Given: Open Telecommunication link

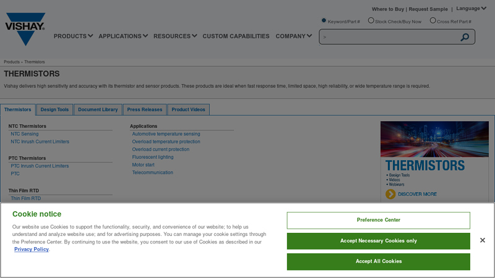Looking at the screenshot, I should [x=152, y=172].
